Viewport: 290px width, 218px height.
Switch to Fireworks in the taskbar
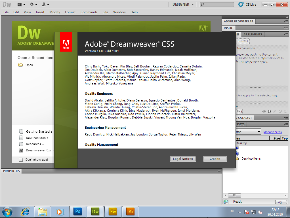pos(113,211)
